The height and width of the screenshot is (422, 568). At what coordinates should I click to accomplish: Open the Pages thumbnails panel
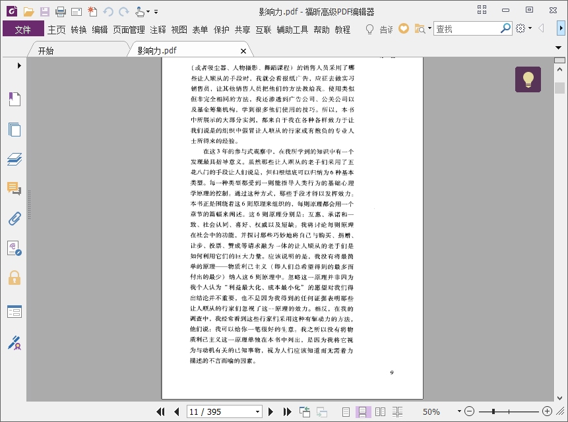coord(15,129)
